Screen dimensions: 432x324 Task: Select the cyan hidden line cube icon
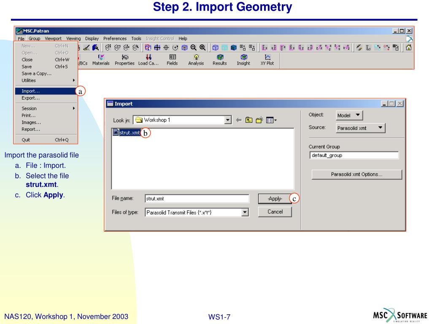point(224,48)
